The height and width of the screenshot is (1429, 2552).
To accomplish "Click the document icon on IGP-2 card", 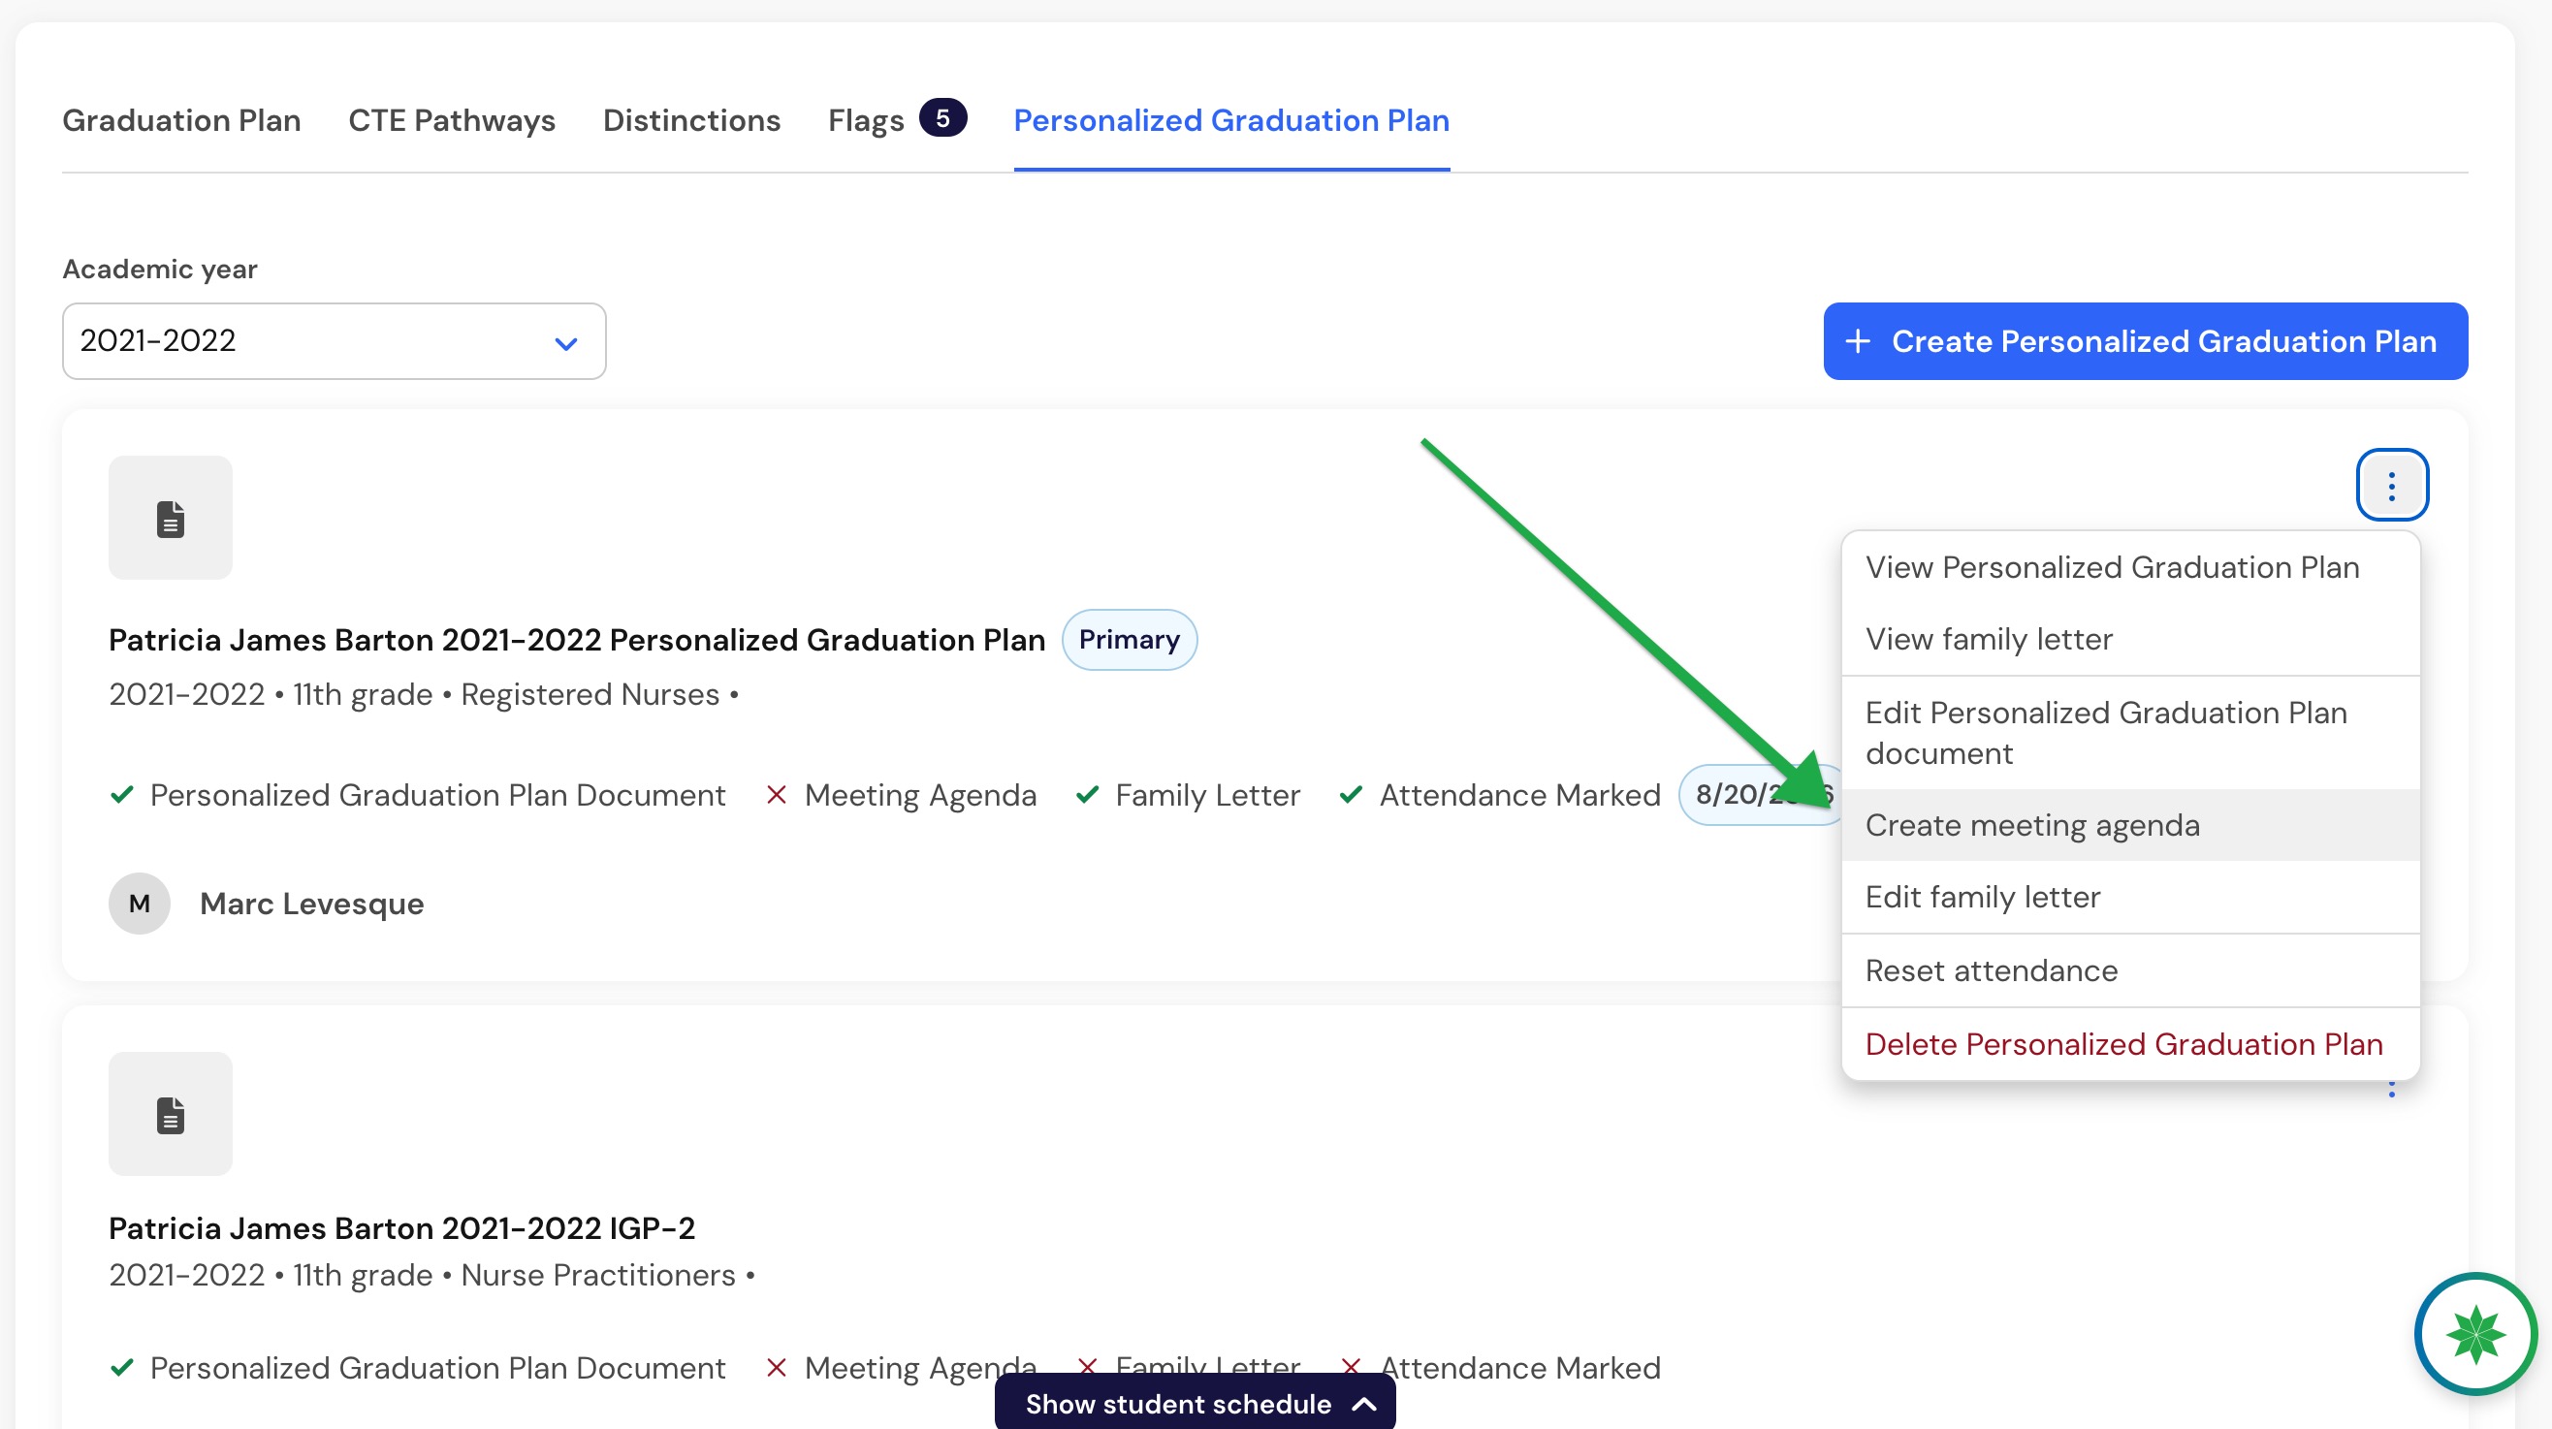I will [171, 1114].
